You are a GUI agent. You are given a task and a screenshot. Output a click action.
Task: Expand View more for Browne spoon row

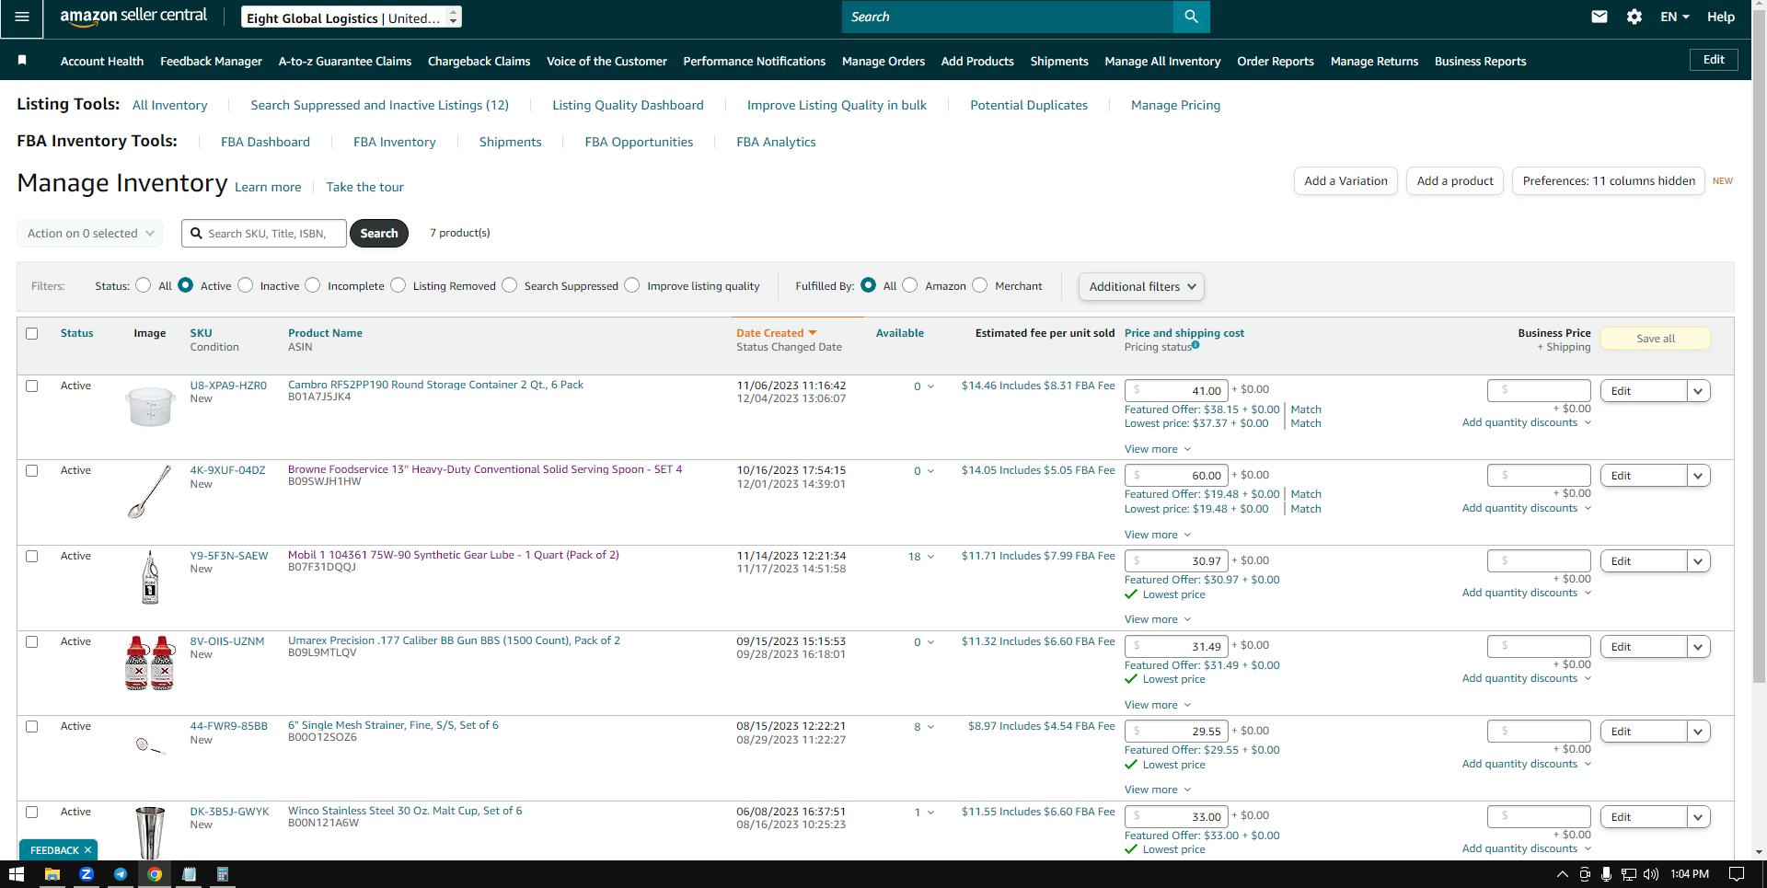click(x=1157, y=535)
